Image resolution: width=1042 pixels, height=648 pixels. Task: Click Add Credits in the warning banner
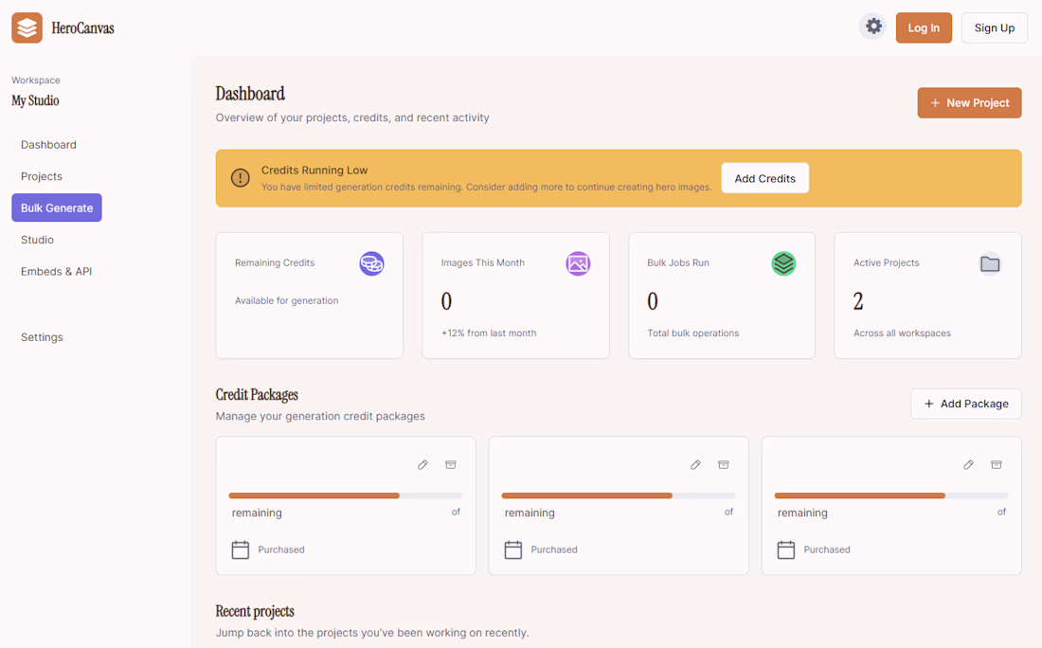tap(764, 178)
